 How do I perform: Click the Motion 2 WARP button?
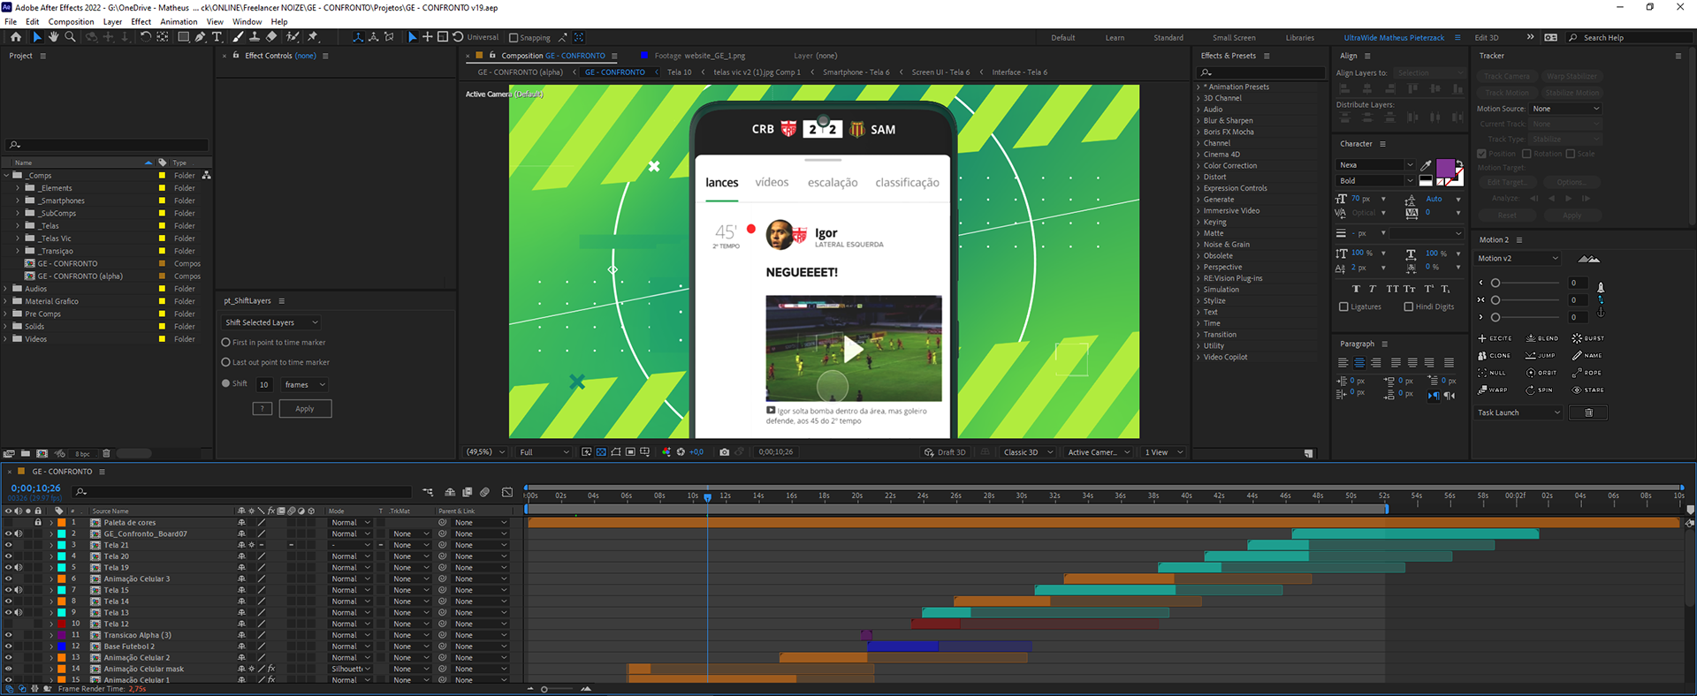tap(1493, 390)
